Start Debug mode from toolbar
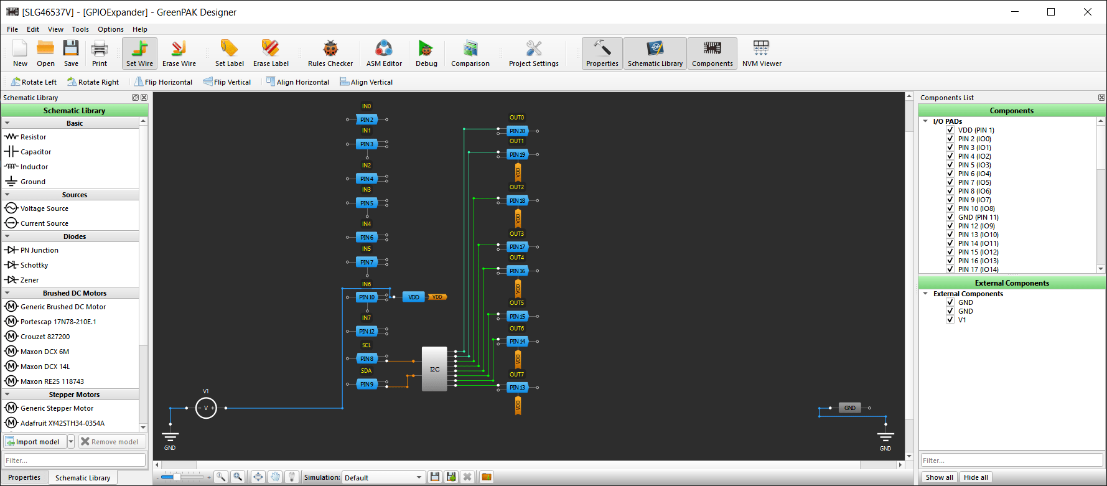Viewport: 1107px width, 486px height. [426, 54]
